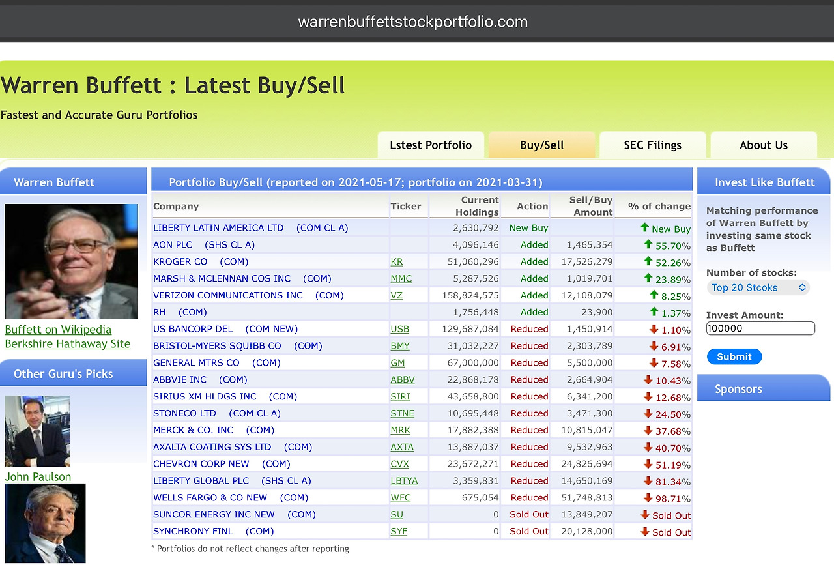Open the ABBV ticker link

[403, 381]
